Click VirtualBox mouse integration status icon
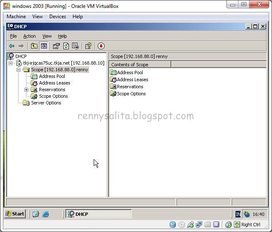The image size is (272, 232). click(228, 225)
